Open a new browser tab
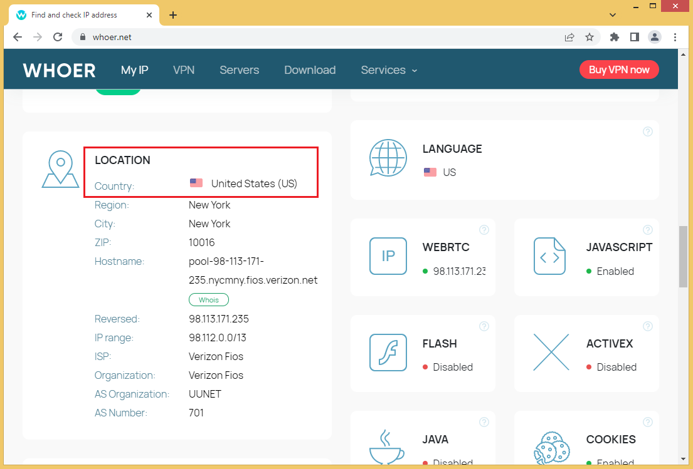 click(x=173, y=15)
